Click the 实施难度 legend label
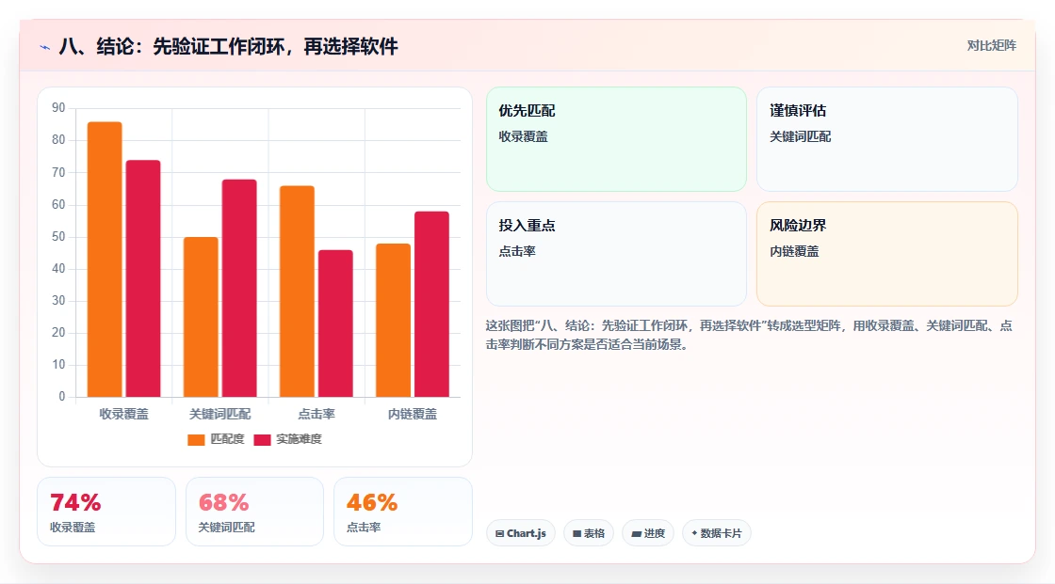1055x584 pixels. (299, 439)
